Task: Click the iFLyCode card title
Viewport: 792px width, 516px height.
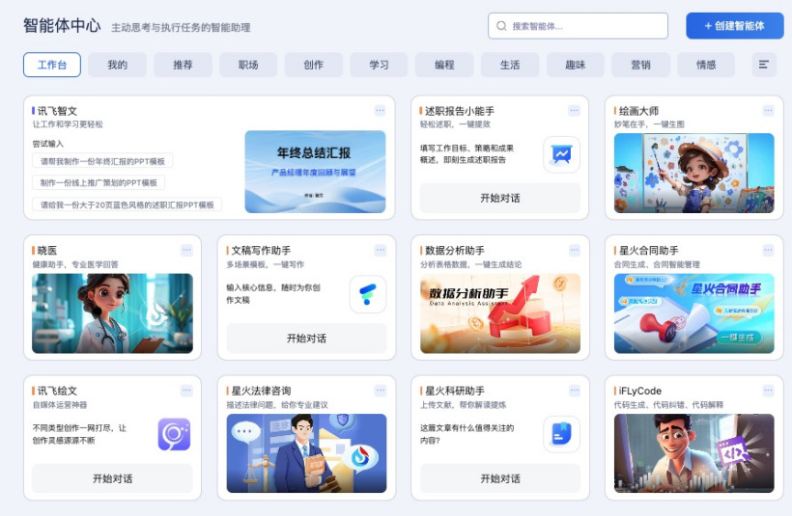Action: coord(640,391)
